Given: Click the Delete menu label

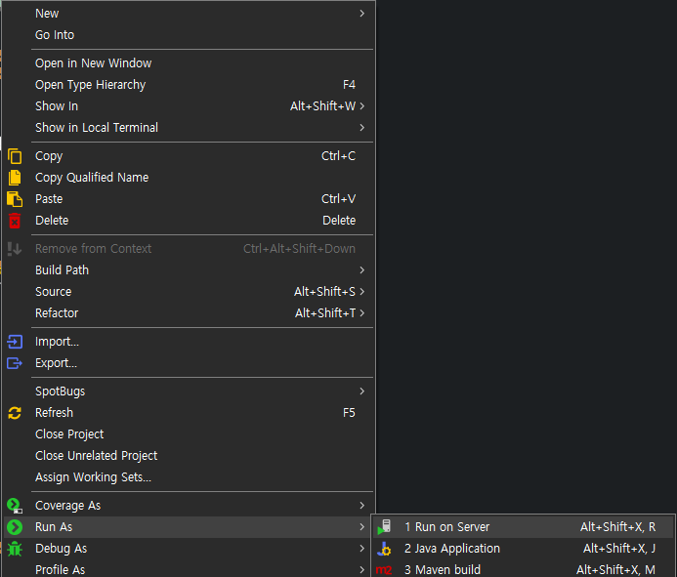Looking at the screenshot, I should pyautogui.click(x=52, y=221).
